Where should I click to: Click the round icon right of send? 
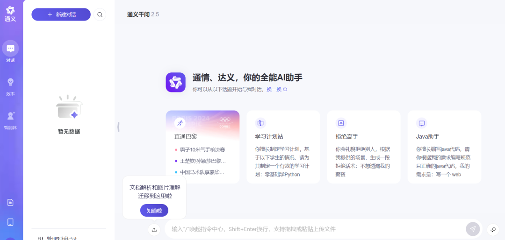[x=493, y=229]
